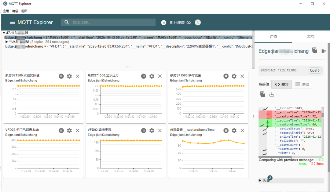This screenshot has height=192, width=330.
Task: Chart the Hint value with its icon
Action: (x=265, y=154)
